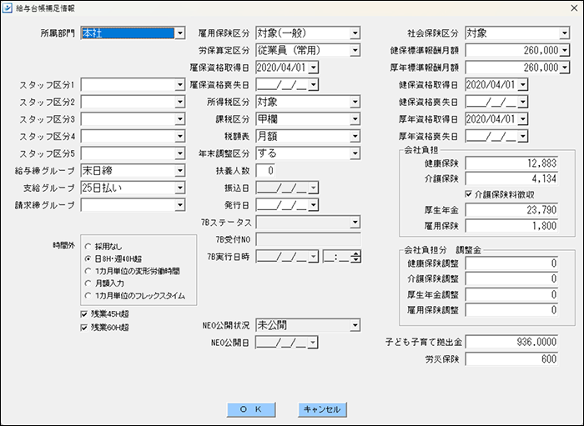This screenshot has height=426, width=584.
Task: Uncheck the 介護保険料徴収 checkbox
Action: 469,194
